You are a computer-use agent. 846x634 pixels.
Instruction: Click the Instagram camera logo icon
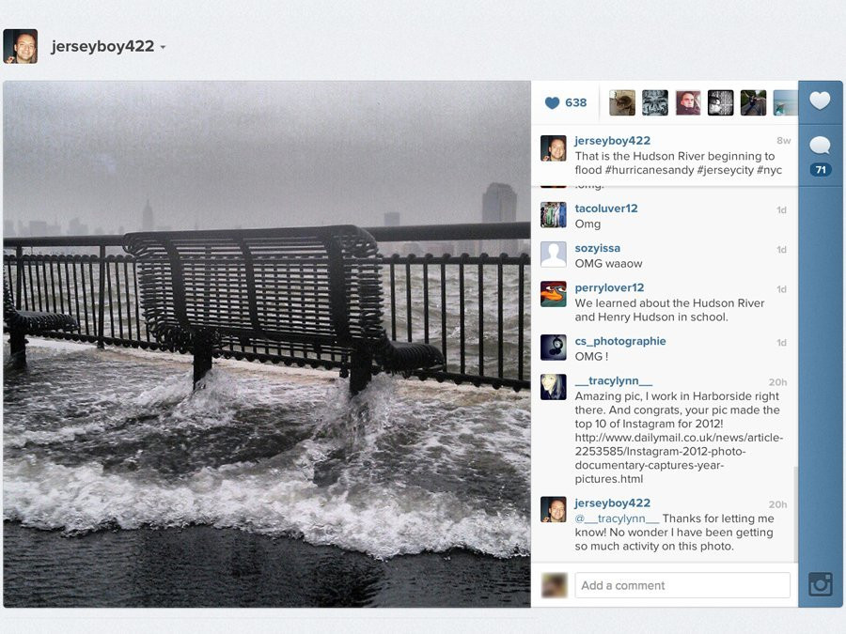click(820, 584)
